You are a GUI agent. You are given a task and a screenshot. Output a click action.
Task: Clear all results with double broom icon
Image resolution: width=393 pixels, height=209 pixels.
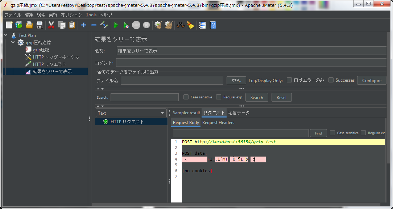coord(169,25)
